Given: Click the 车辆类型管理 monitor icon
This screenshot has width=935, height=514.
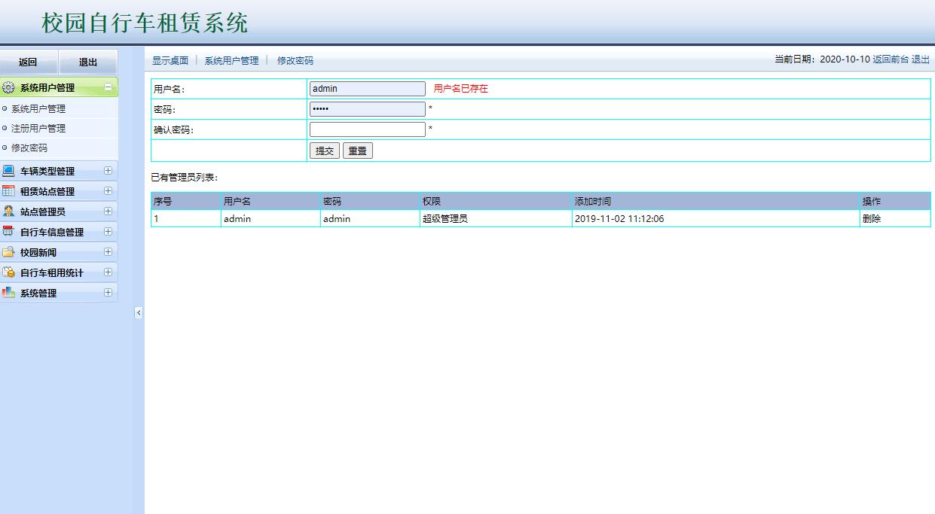Looking at the screenshot, I should click(9, 171).
